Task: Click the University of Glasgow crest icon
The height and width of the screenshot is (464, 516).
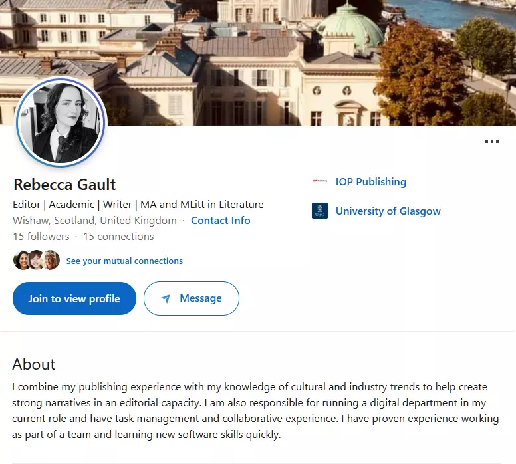Action: [x=320, y=211]
